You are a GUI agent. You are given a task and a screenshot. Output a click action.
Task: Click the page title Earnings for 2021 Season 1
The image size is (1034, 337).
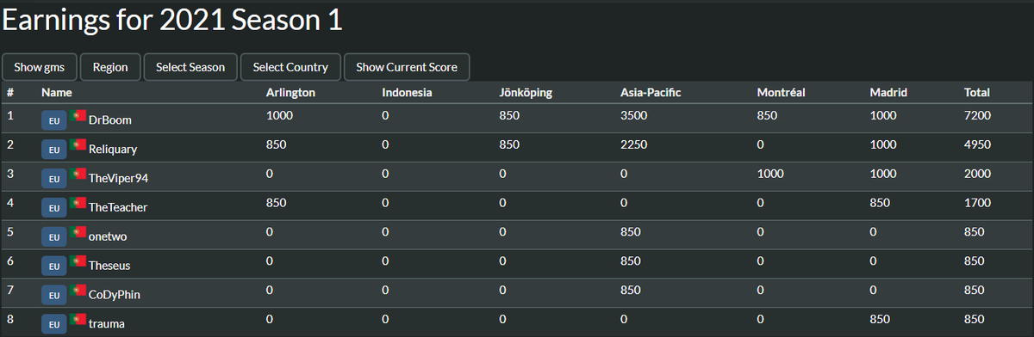[x=173, y=21]
